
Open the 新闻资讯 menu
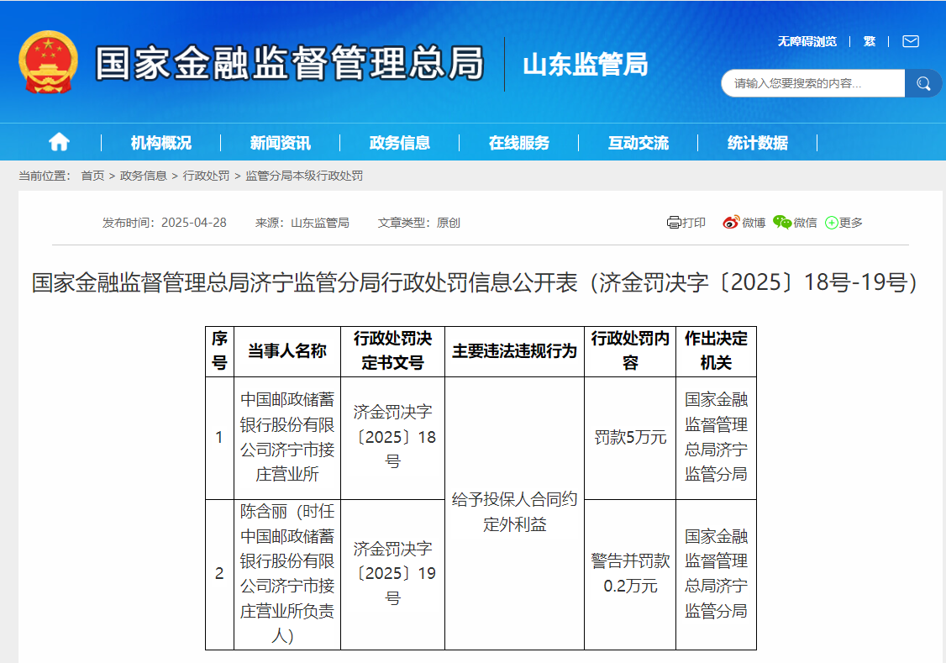(281, 143)
